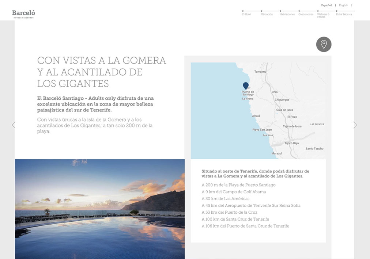Click the infinity pool sunset photo
The width and height of the screenshot is (370, 259).
100,209
